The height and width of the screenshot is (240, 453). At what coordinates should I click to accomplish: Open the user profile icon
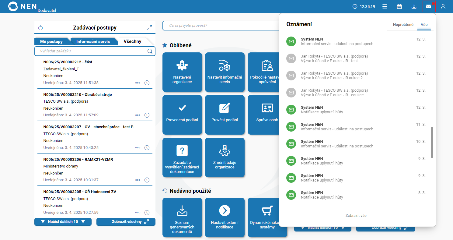pyautogui.click(x=443, y=6)
